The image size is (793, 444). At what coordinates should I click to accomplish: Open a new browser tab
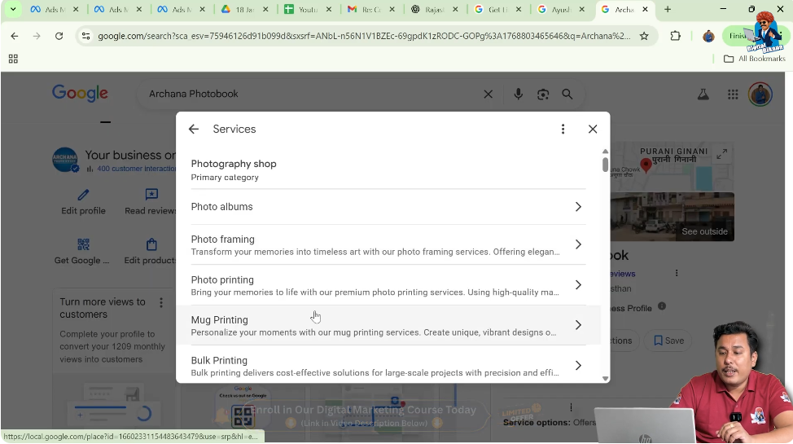click(668, 9)
